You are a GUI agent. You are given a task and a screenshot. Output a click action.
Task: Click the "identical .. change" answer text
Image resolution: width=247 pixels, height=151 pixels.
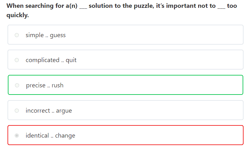pyautogui.click(x=50, y=135)
